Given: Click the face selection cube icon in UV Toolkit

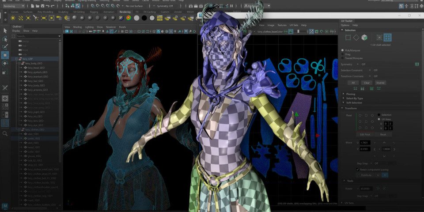Looking at the screenshot, I should click(x=364, y=38).
